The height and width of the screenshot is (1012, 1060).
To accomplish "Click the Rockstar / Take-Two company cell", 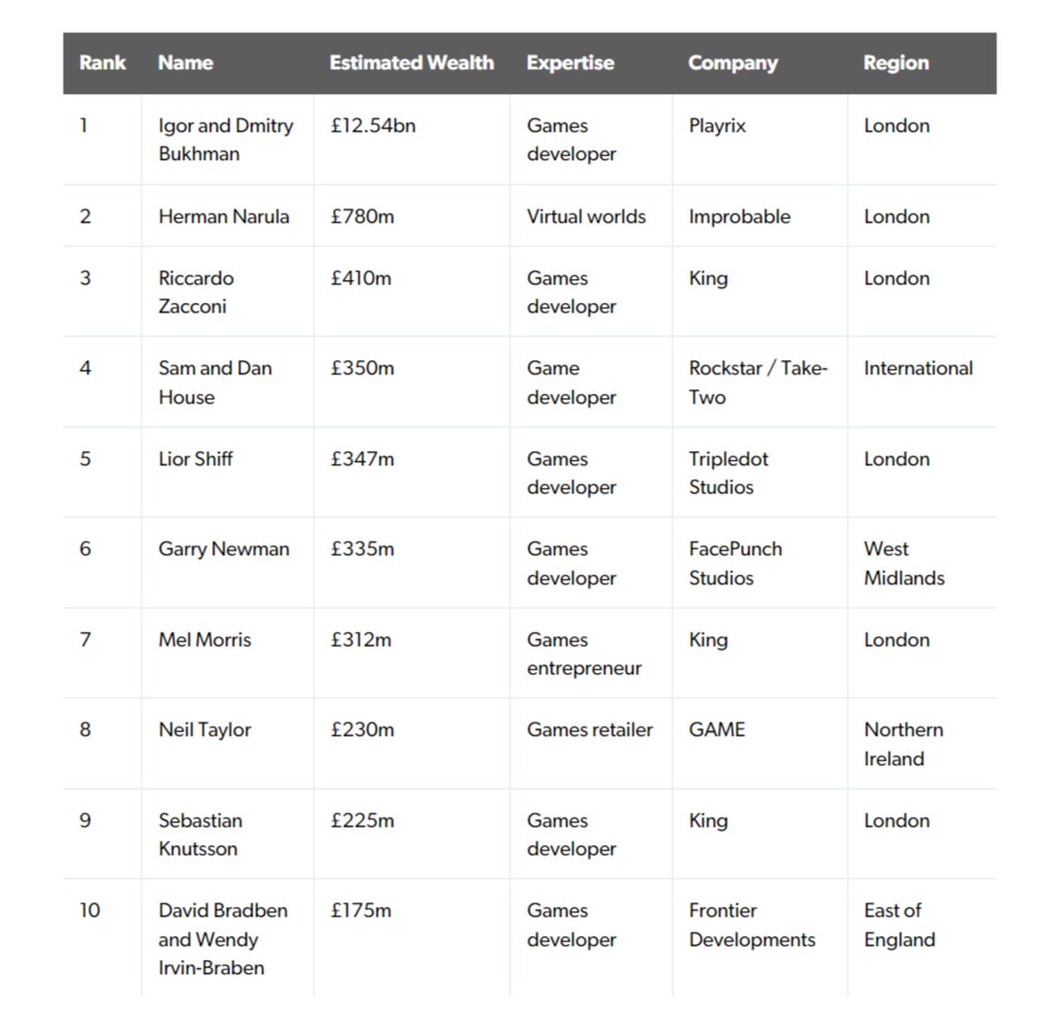I will pyautogui.click(x=757, y=382).
